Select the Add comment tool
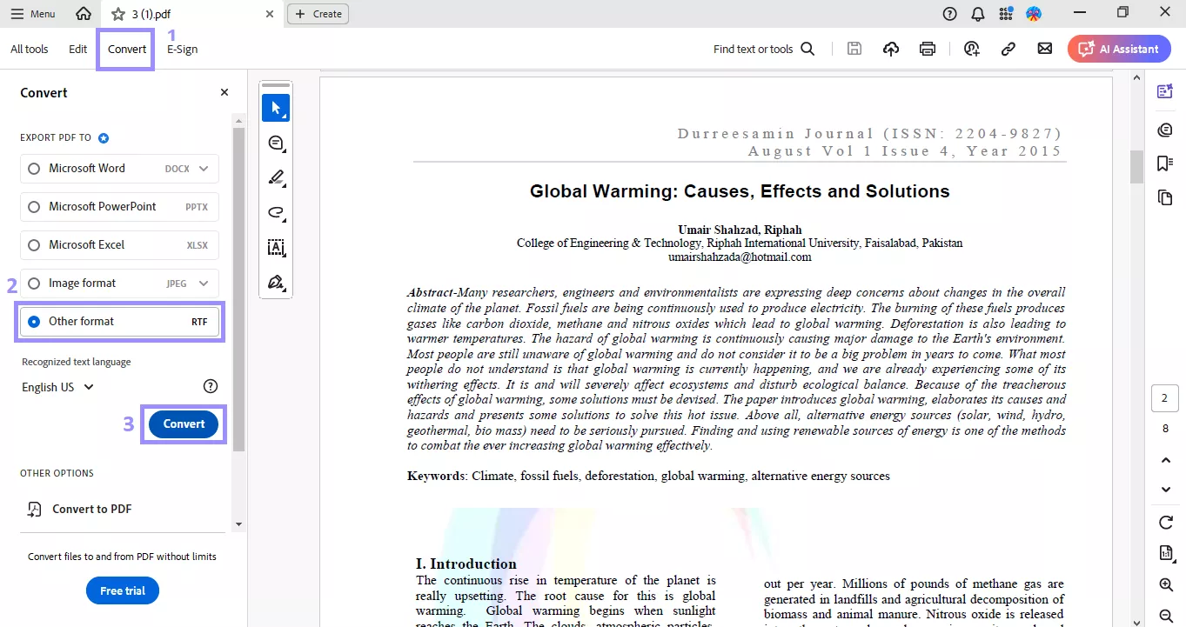1186x627 pixels. pos(276,143)
